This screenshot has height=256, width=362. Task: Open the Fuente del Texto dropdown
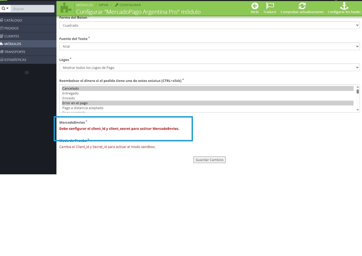[209, 46]
